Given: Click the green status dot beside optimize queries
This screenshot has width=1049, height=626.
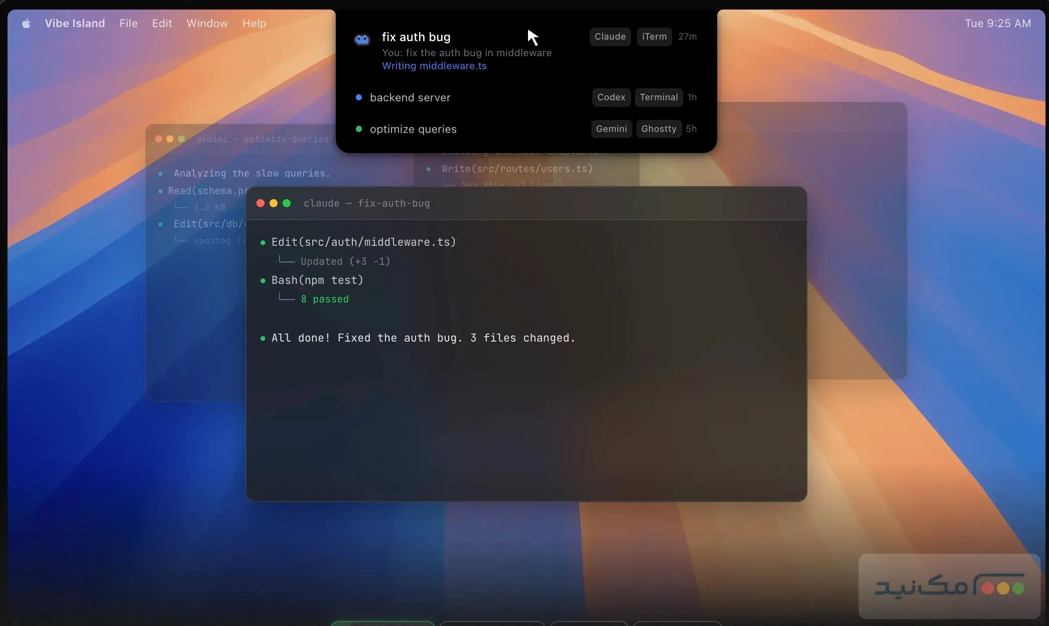Looking at the screenshot, I should click(359, 129).
